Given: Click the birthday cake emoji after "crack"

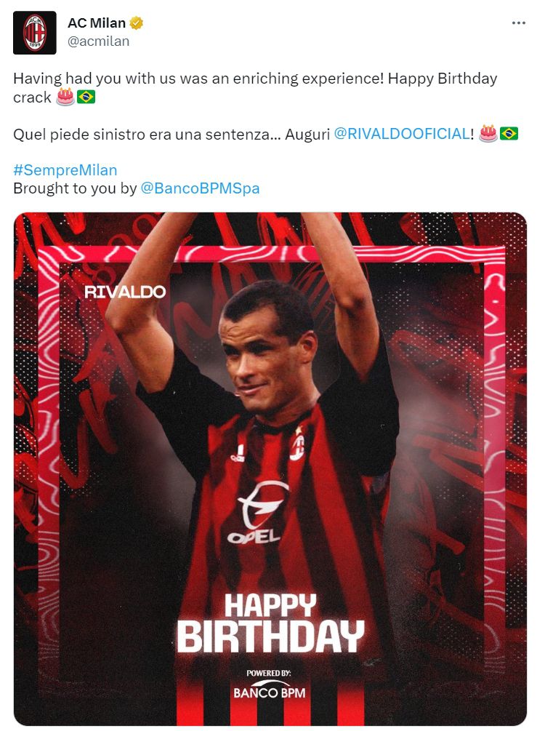Looking at the screenshot, I should 65,97.
